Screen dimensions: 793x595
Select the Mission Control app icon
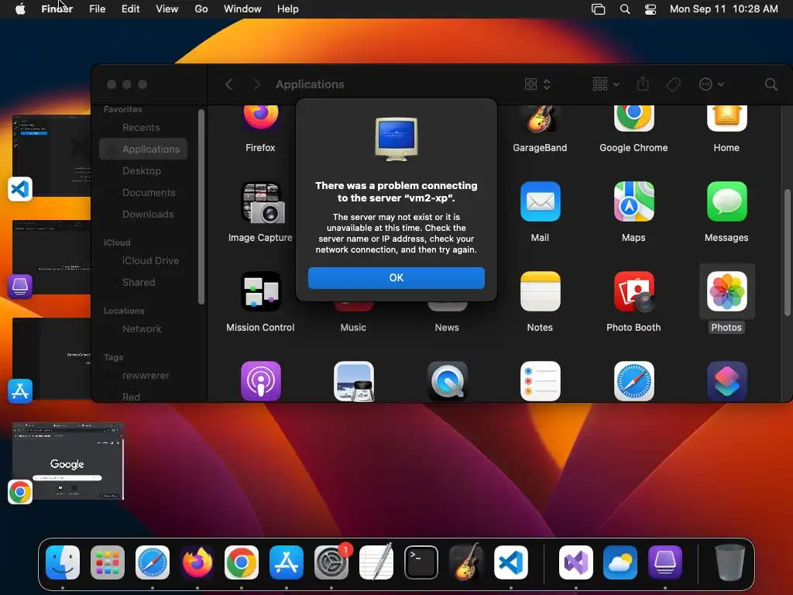260,291
